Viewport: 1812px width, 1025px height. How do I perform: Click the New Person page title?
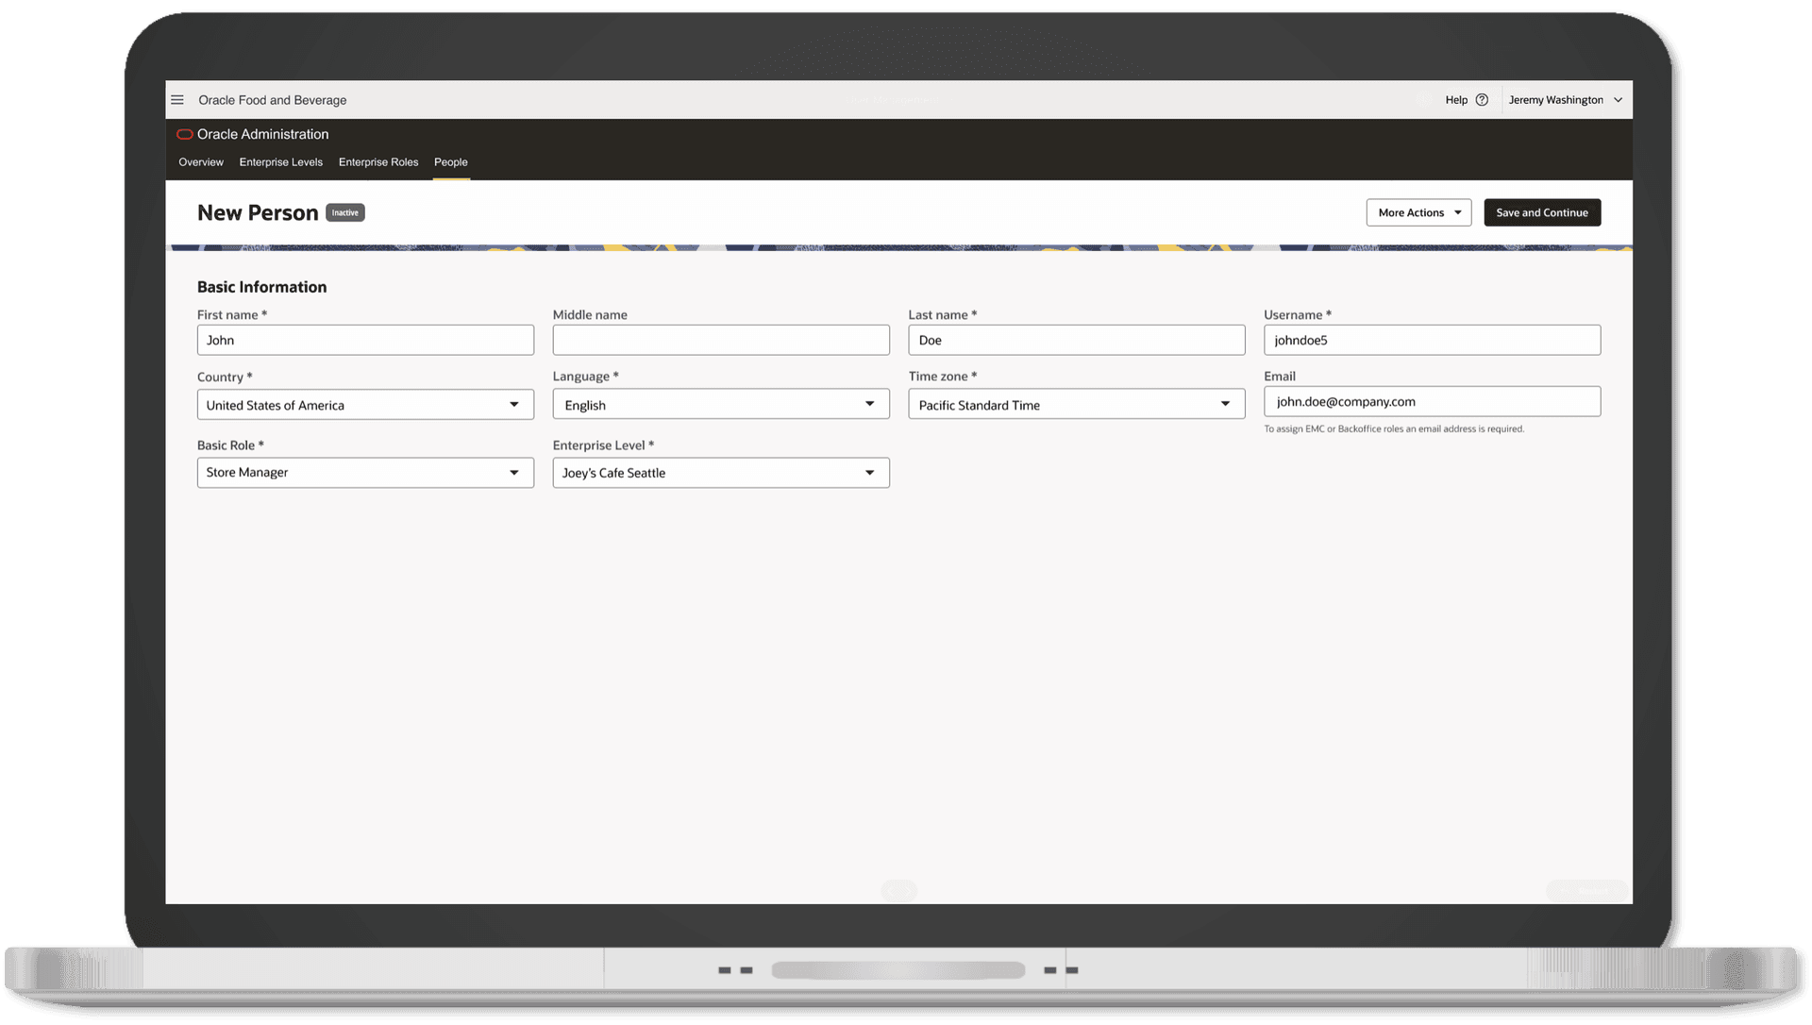pos(258,213)
